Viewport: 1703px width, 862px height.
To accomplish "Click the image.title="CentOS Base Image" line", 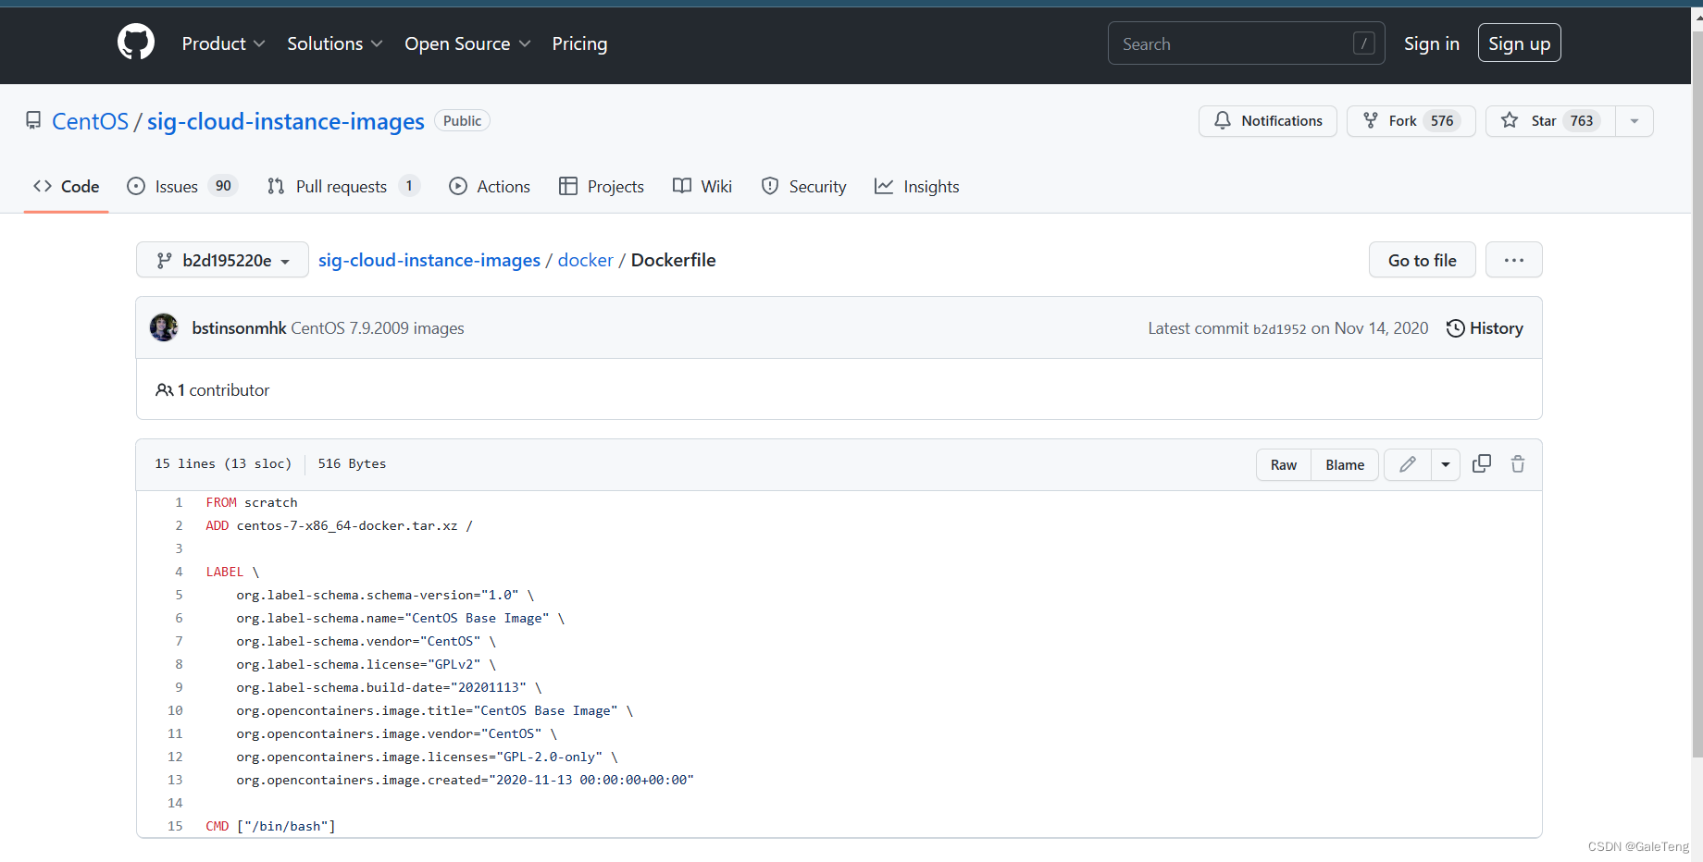I will click(435, 710).
